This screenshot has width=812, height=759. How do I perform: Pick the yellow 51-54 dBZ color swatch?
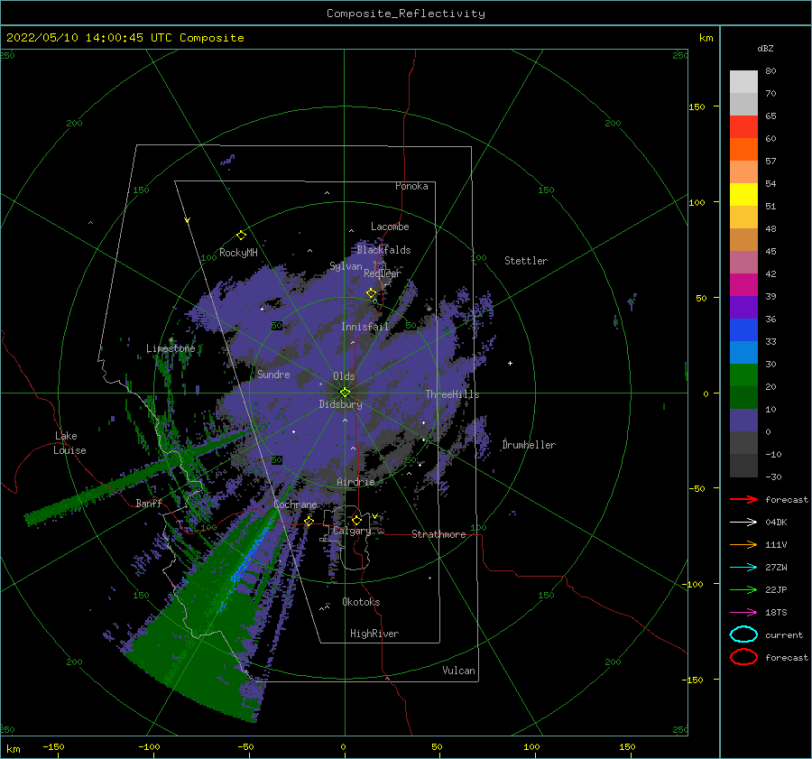click(743, 194)
